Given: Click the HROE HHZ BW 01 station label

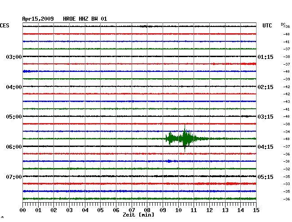Looking at the screenshot, I should point(85,19).
